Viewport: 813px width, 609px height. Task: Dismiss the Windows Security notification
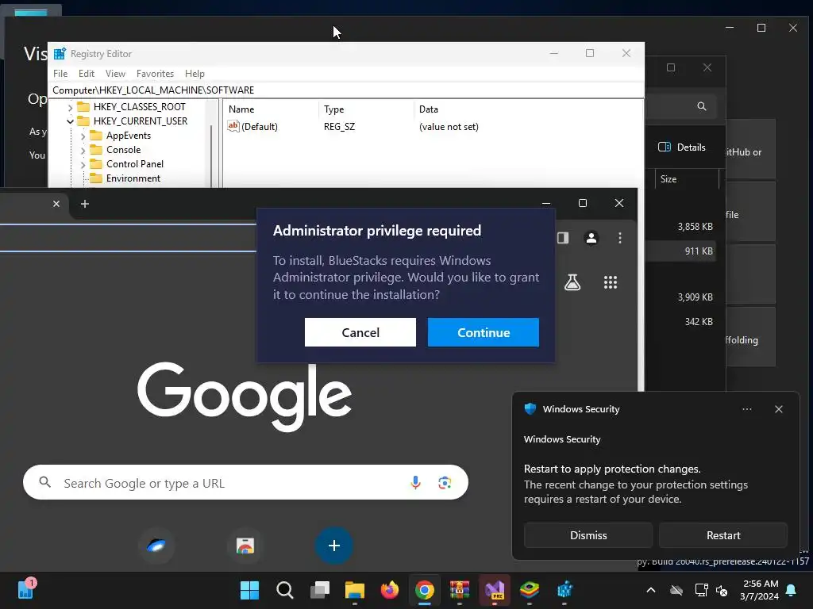click(x=588, y=535)
